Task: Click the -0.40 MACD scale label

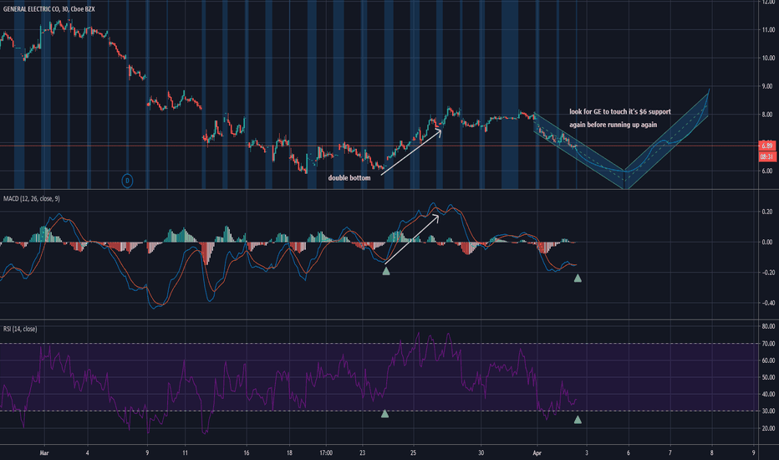Action: (x=767, y=303)
